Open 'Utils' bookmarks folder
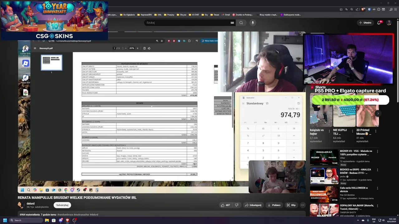Viewport: 399px width, 224px height. 158,15
